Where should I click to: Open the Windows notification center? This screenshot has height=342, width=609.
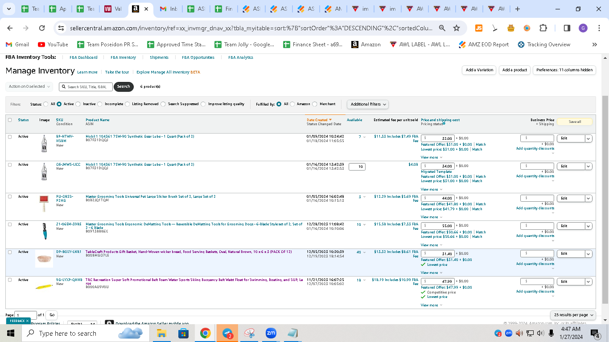point(595,333)
